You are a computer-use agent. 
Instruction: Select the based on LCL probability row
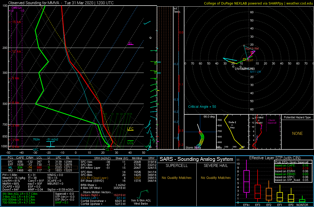click(291, 168)
